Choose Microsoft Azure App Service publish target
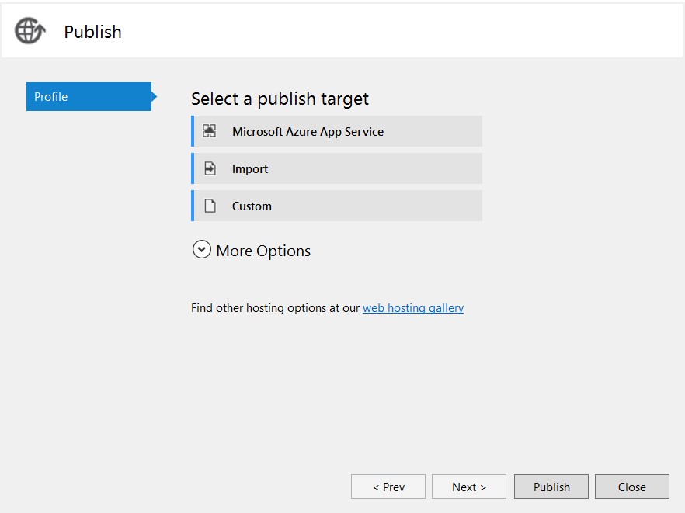This screenshot has width=685, height=513. point(308,132)
